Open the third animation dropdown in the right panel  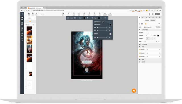coord(153,57)
